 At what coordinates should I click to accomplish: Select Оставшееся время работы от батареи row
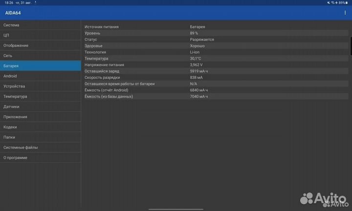[216, 84]
